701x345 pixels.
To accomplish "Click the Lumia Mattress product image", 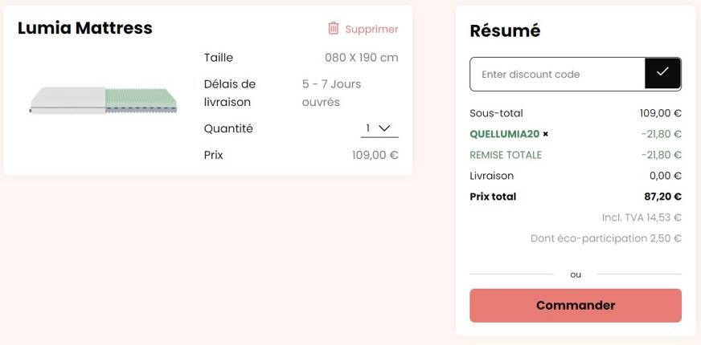I will (x=104, y=101).
